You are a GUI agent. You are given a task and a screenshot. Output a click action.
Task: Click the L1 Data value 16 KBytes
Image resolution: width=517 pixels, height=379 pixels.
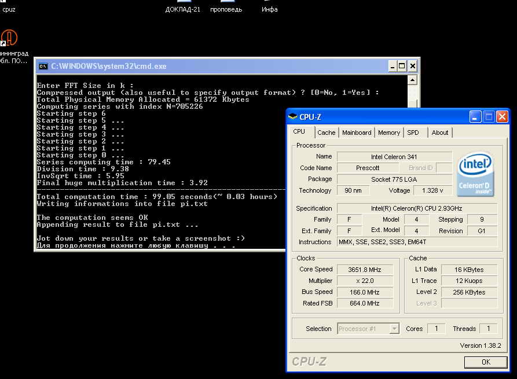coord(469,270)
